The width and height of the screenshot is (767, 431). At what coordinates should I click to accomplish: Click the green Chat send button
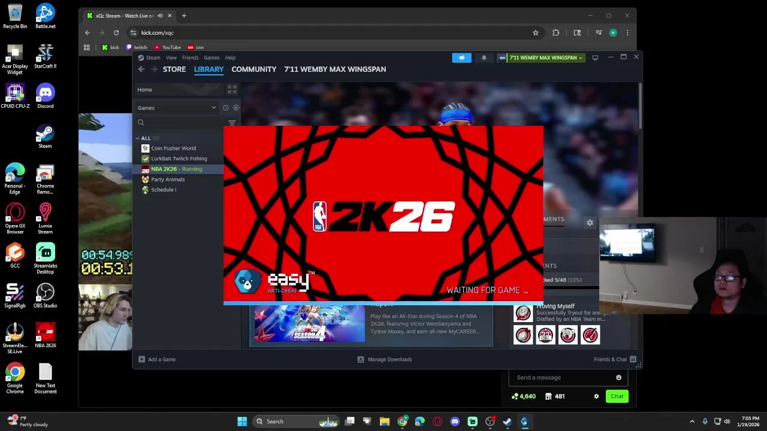click(617, 396)
